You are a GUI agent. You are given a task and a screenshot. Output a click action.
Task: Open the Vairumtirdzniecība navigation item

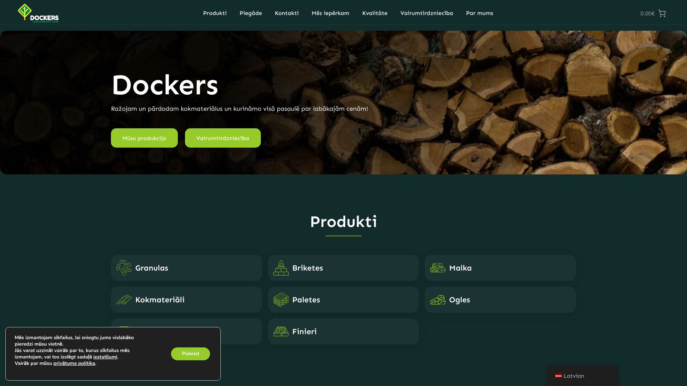tap(427, 13)
